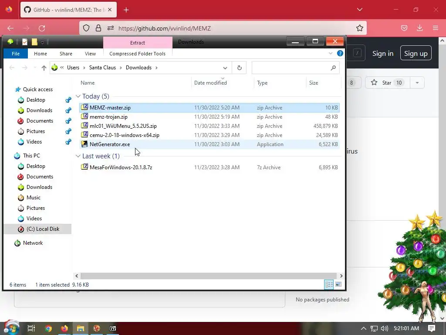446x335 pixels.
Task: Open the Star options dropdown on GitHub
Action: [x=417, y=82]
